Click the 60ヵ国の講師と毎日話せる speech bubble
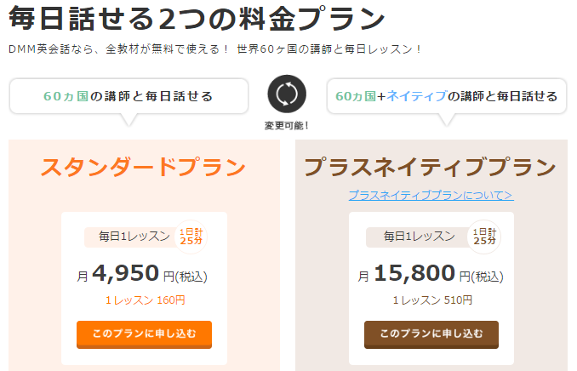The height and width of the screenshot is (371, 577). pyautogui.click(x=129, y=96)
